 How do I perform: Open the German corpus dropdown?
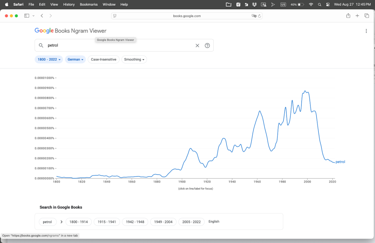75,59
